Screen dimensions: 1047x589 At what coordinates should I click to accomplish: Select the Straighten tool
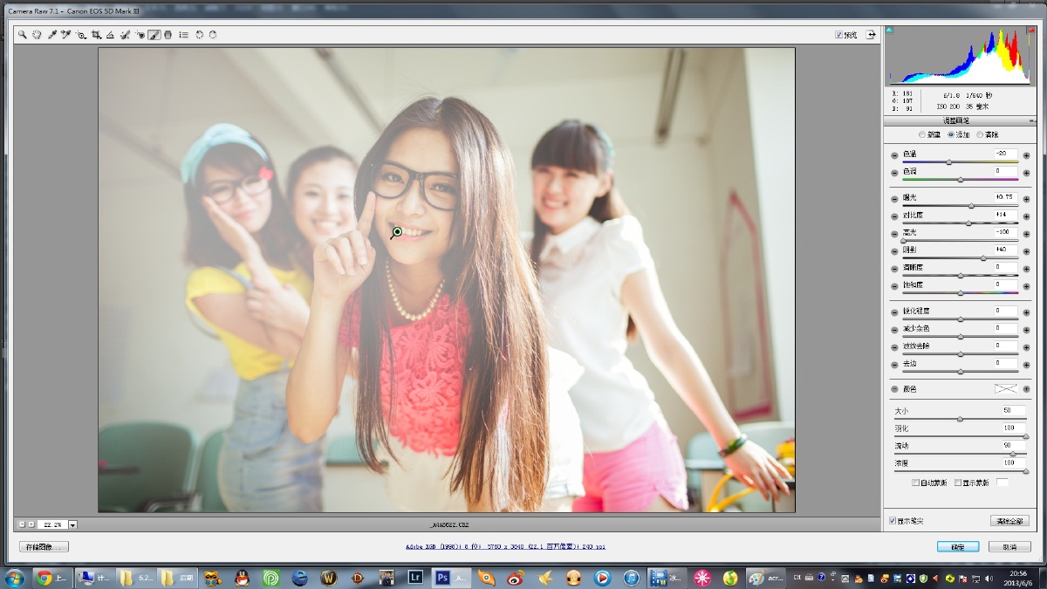pyautogui.click(x=110, y=35)
